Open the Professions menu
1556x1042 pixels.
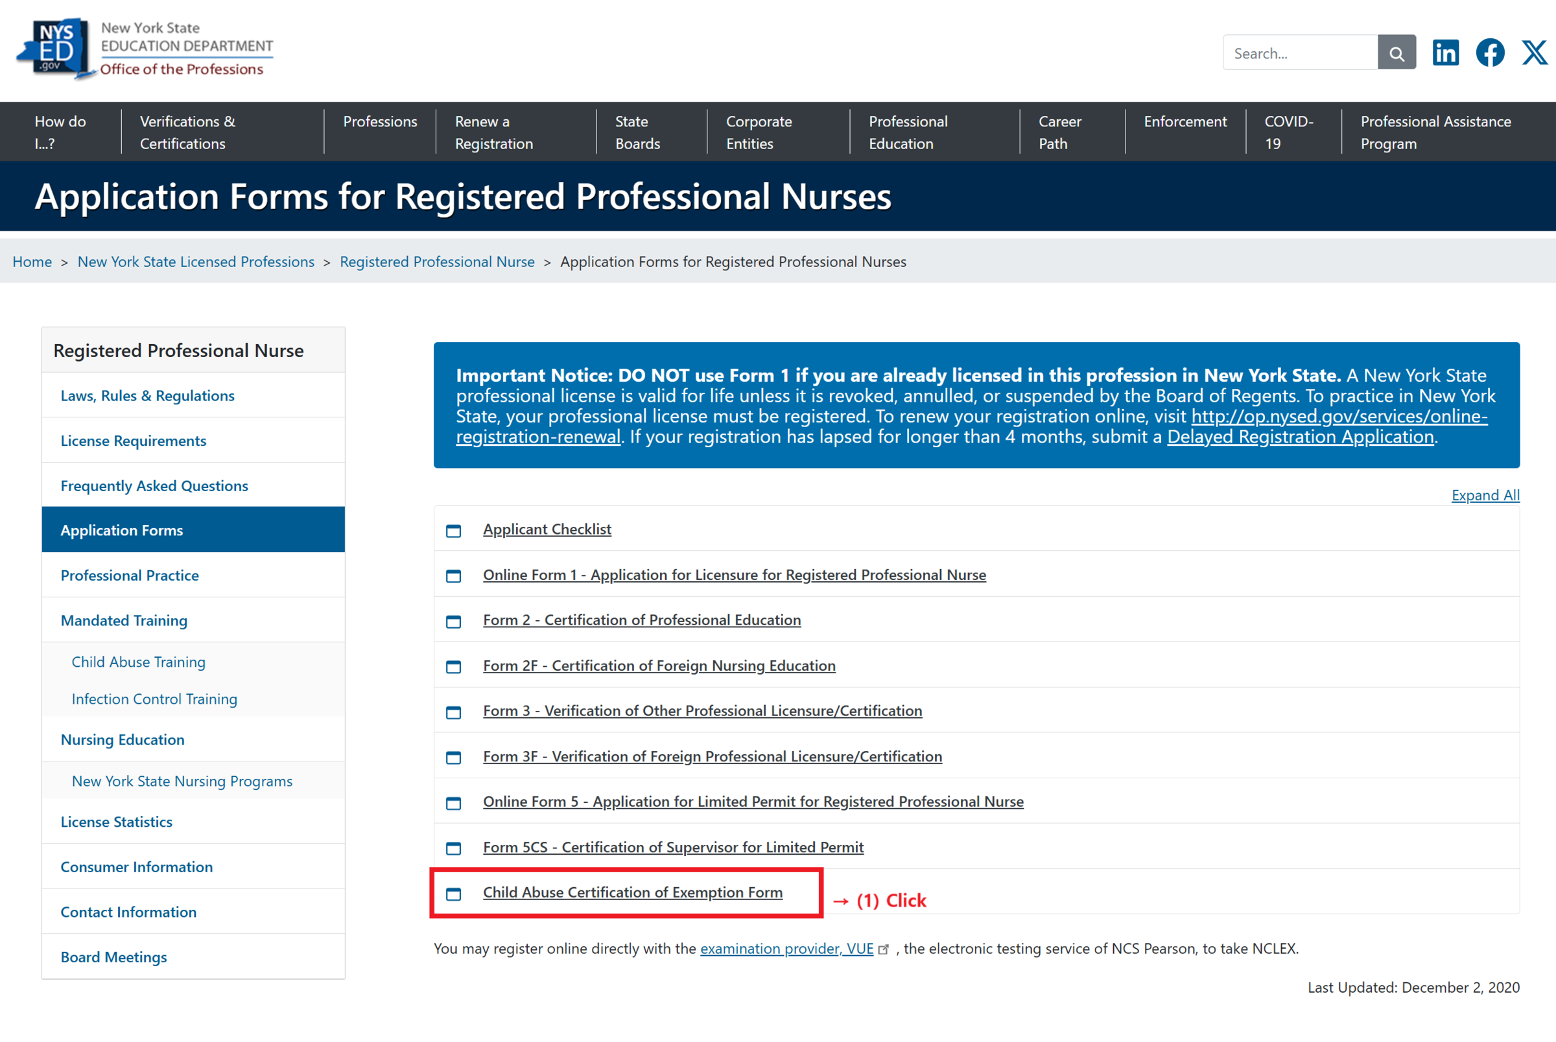380,122
